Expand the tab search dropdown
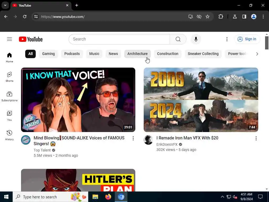 click(5, 5)
